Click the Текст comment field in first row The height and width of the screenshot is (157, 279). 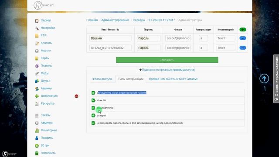[225, 38]
